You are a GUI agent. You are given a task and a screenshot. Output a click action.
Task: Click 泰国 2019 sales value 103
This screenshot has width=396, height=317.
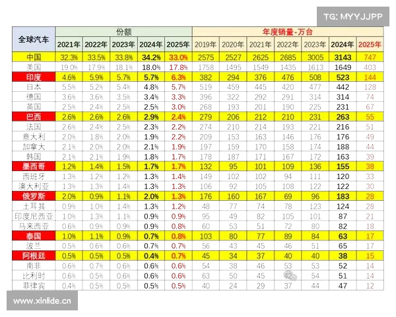tap(205, 236)
